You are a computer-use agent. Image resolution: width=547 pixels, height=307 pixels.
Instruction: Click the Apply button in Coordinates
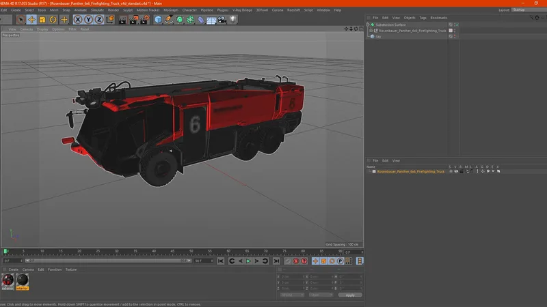click(350, 295)
